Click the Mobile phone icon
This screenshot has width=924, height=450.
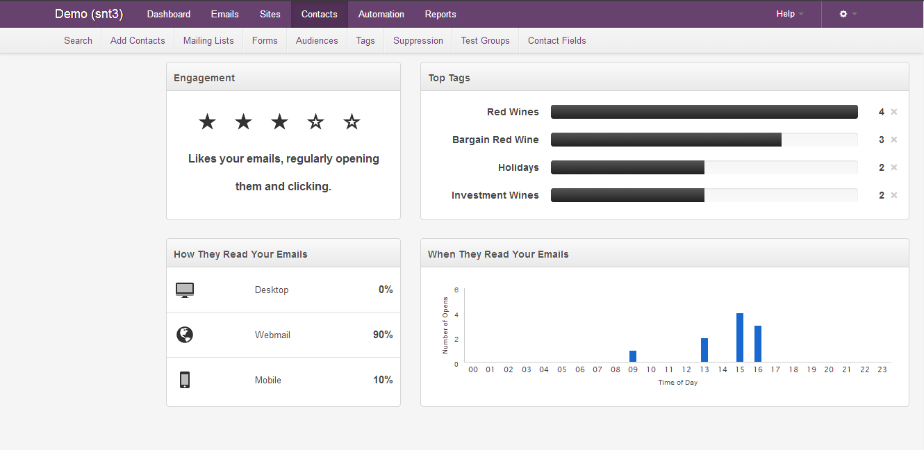tap(185, 380)
